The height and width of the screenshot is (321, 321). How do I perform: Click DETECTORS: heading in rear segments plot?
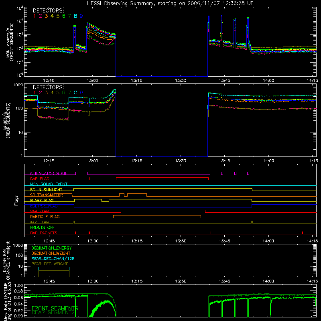coord(49,87)
